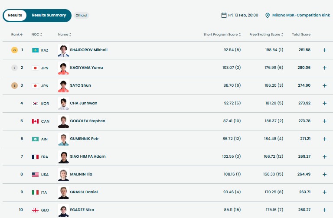Click the location pin icon
This screenshot has height=218, width=333.
coord(268,15)
